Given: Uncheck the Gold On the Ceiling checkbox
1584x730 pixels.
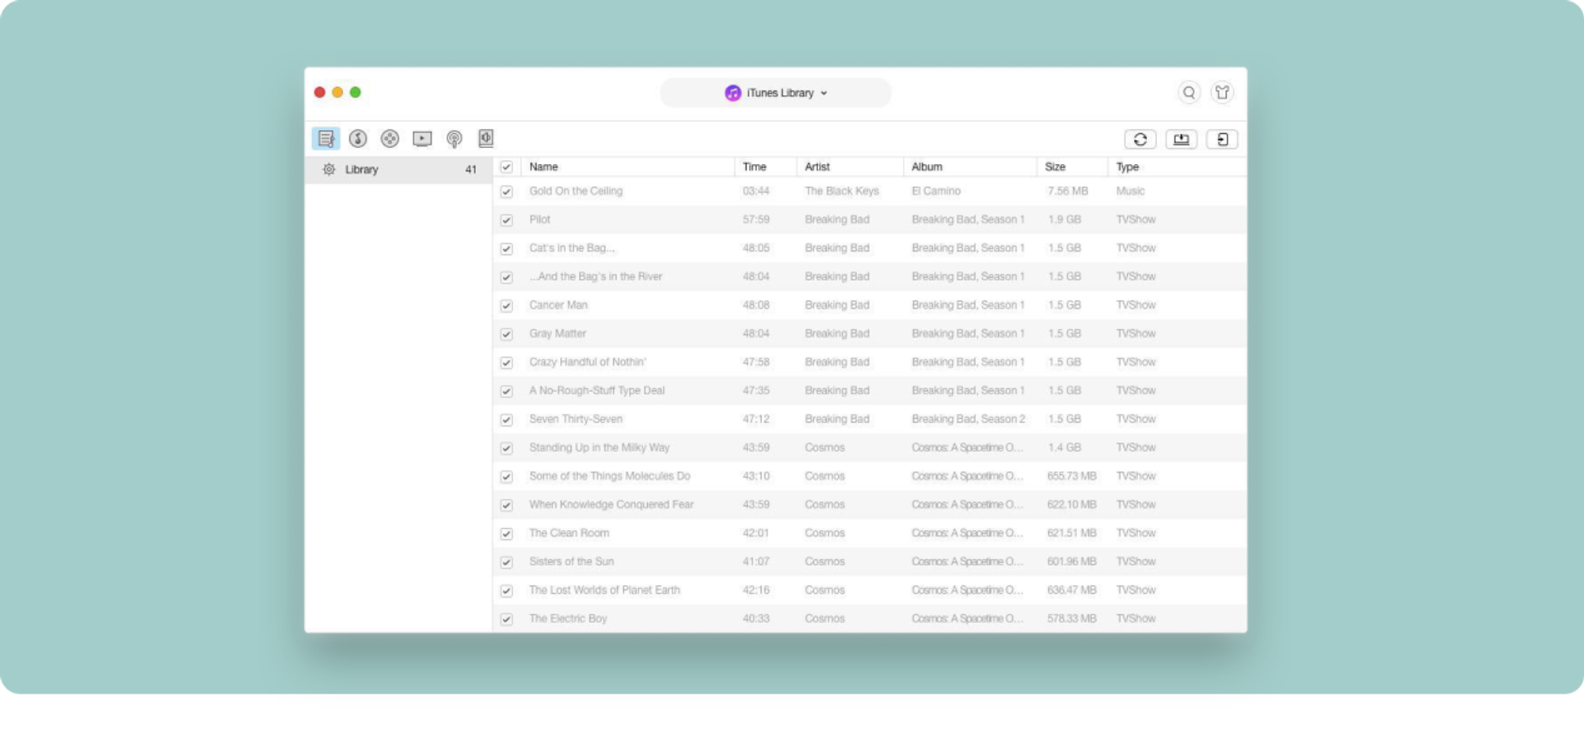Looking at the screenshot, I should point(506,192).
